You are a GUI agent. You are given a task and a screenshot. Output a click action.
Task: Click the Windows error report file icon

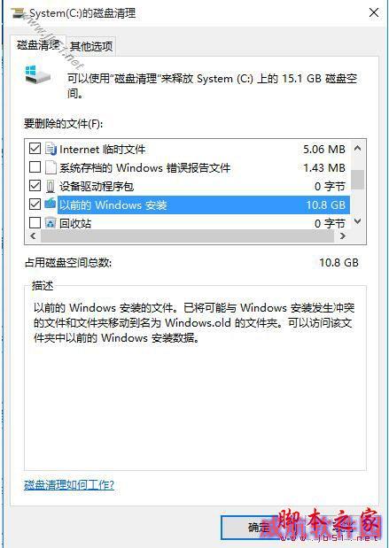tap(51, 167)
